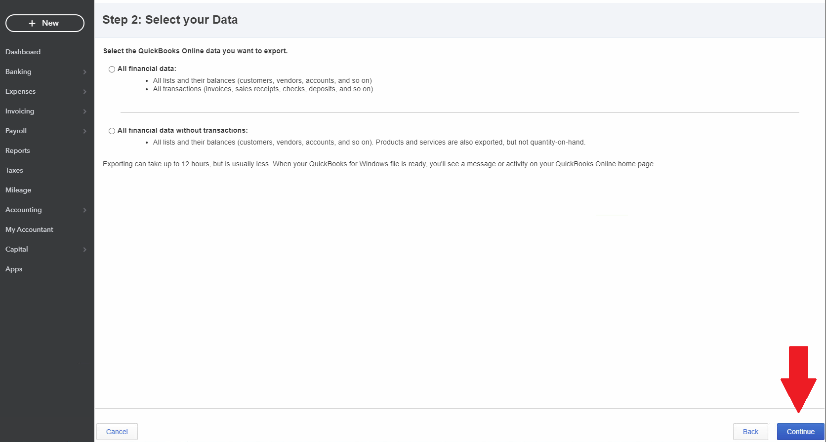Open Apps in sidebar
This screenshot has height=442, width=826.
coord(14,269)
